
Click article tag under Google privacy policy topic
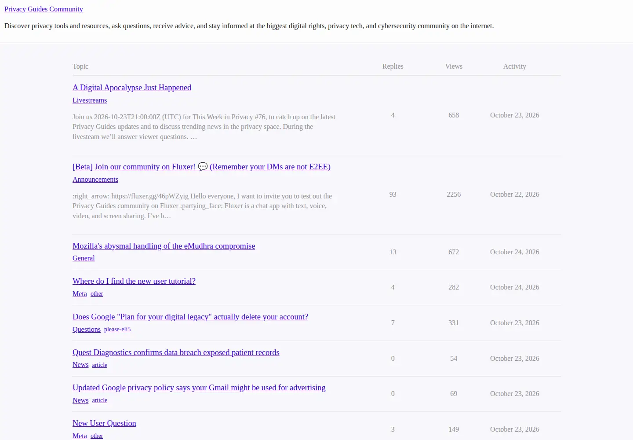coord(99,400)
